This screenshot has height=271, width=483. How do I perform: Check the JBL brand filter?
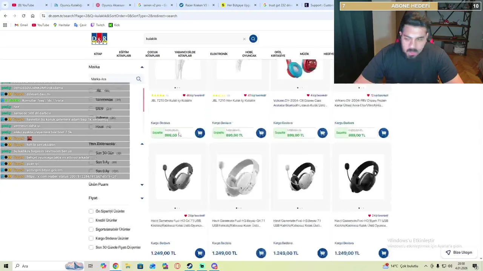point(91,90)
